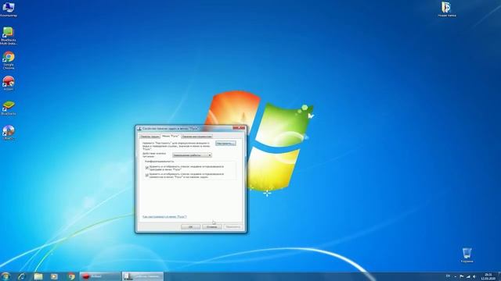This screenshot has height=281, width=501.
Task: Click the Применить button
Action: click(232, 227)
